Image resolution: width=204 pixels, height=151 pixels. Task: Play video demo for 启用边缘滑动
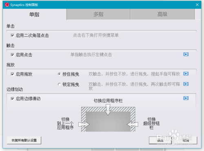(x=186, y=98)
